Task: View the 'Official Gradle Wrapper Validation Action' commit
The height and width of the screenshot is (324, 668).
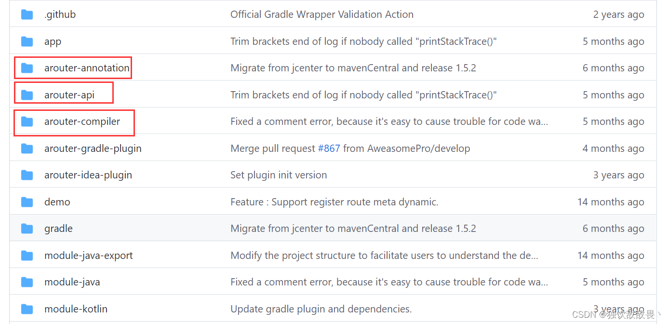Action: click(x=322, y=14)
